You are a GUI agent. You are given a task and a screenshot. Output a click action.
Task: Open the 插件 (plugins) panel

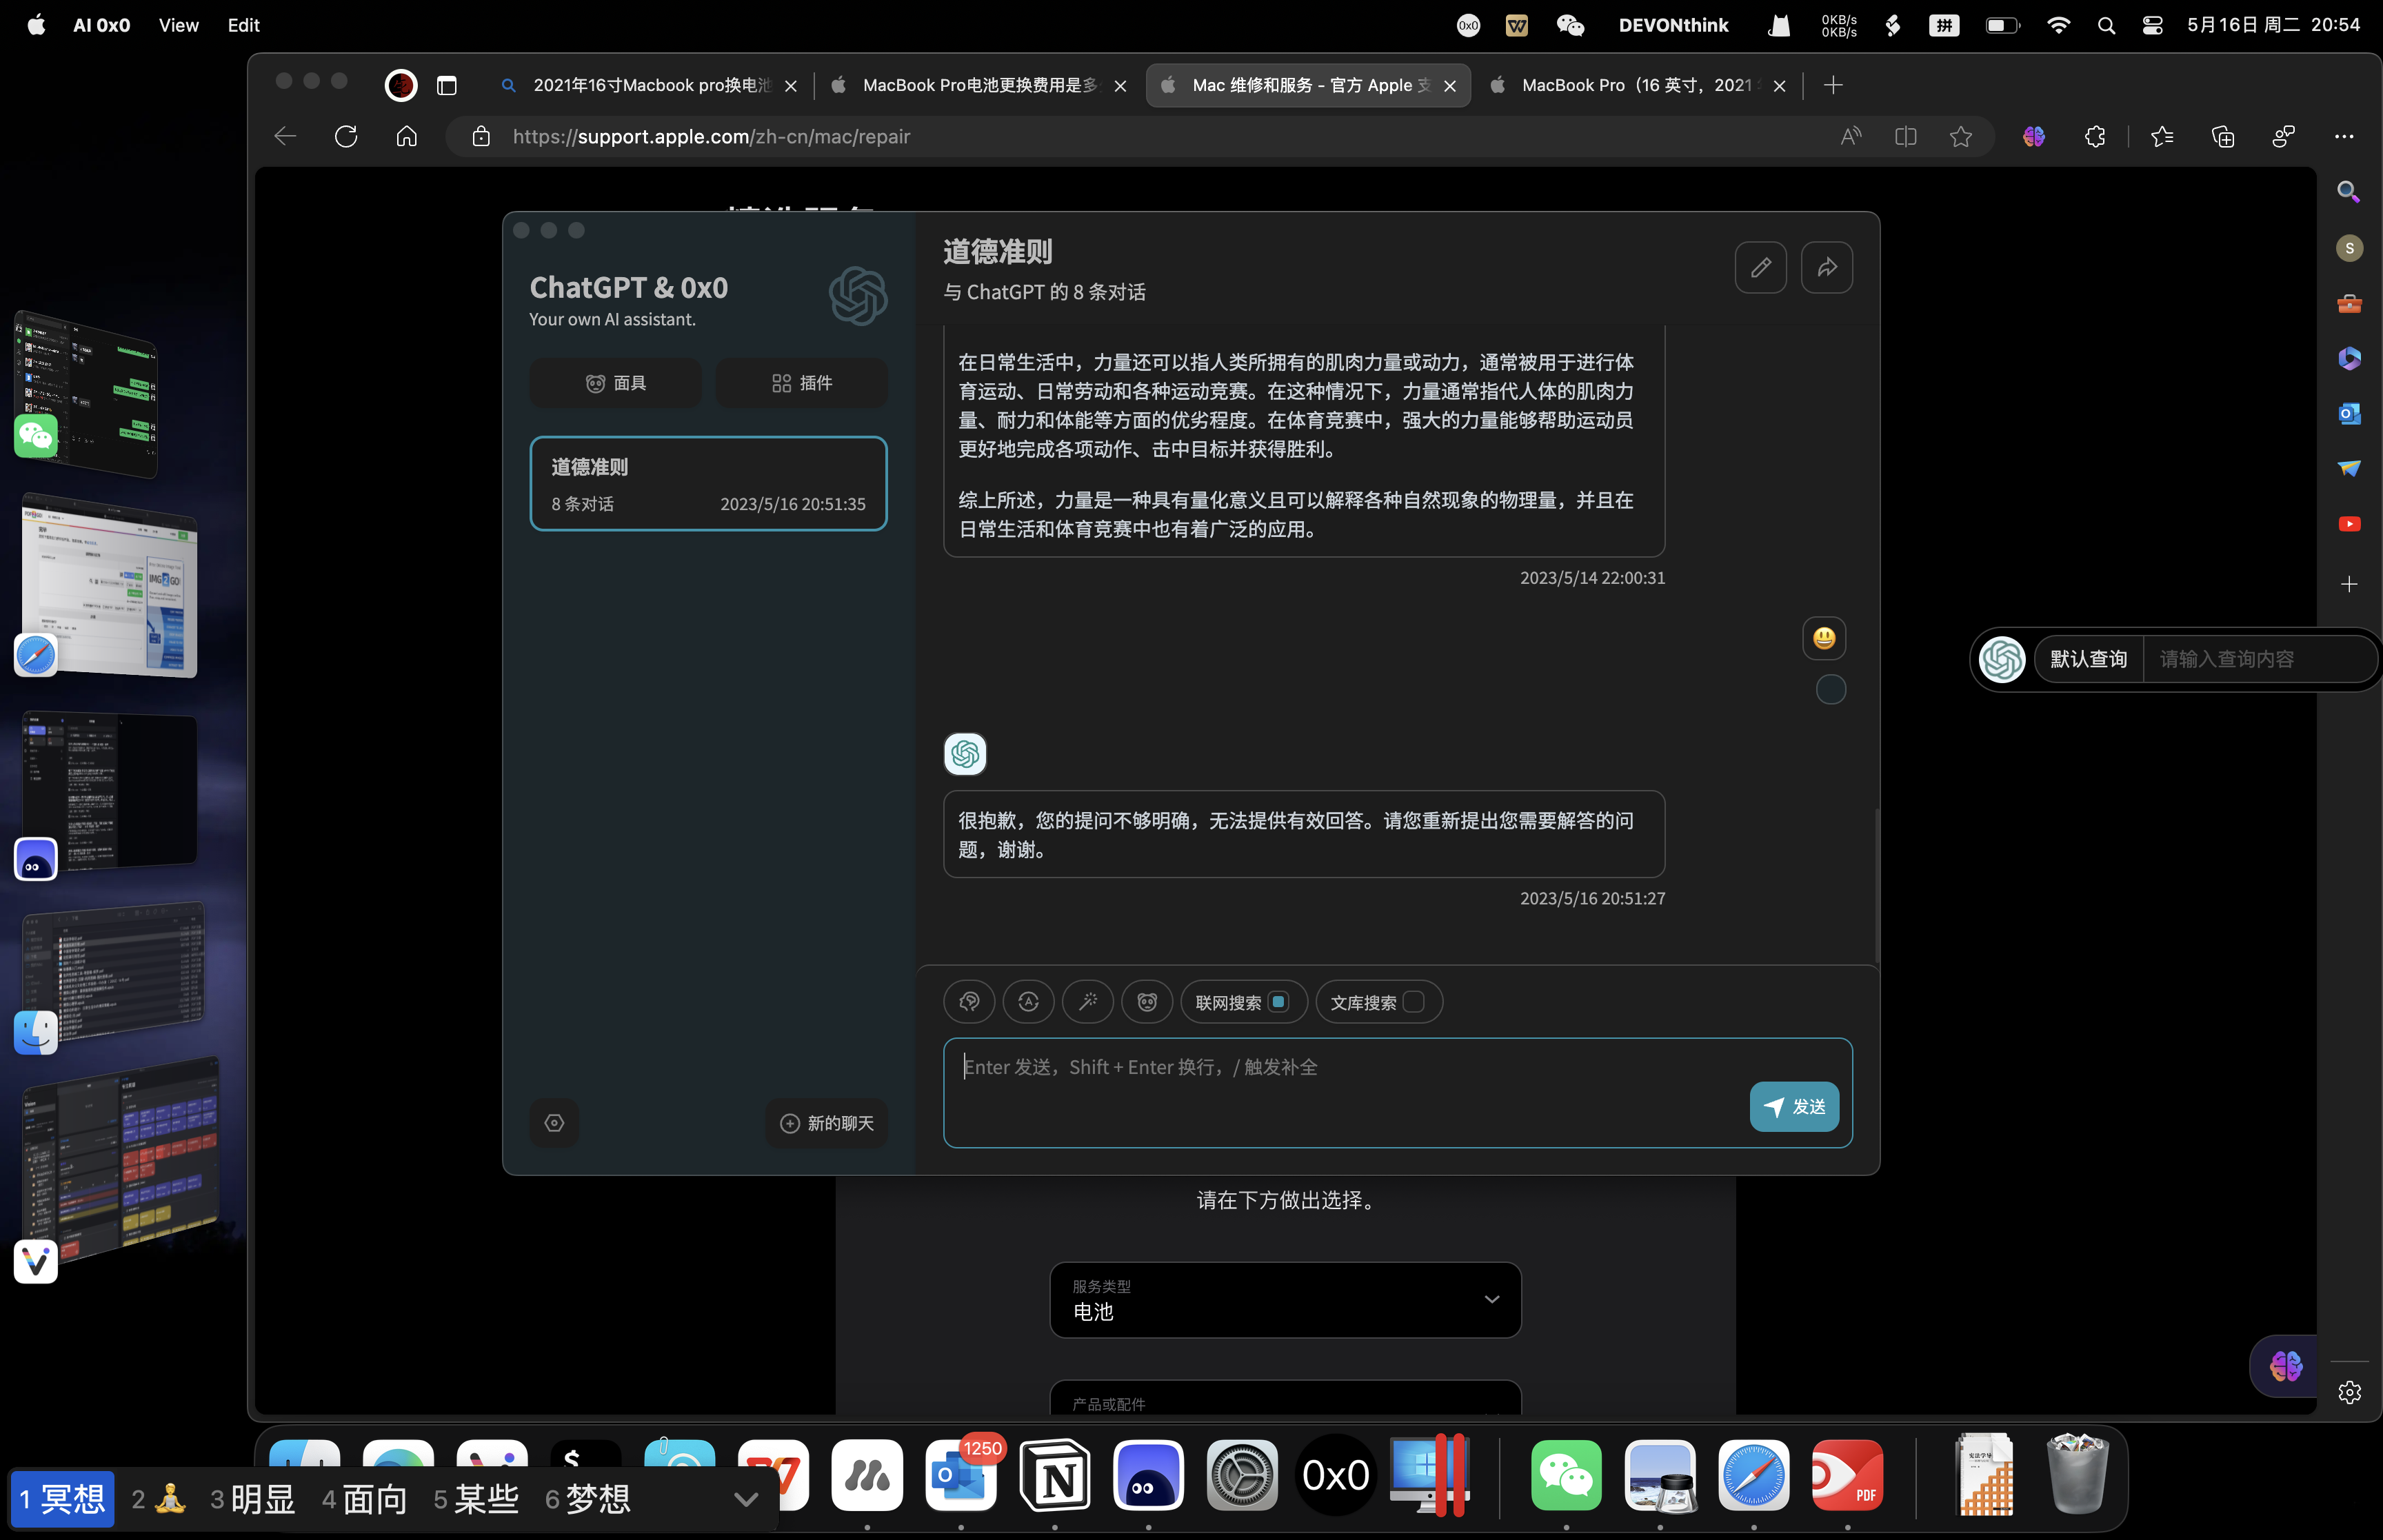point(801,382)
